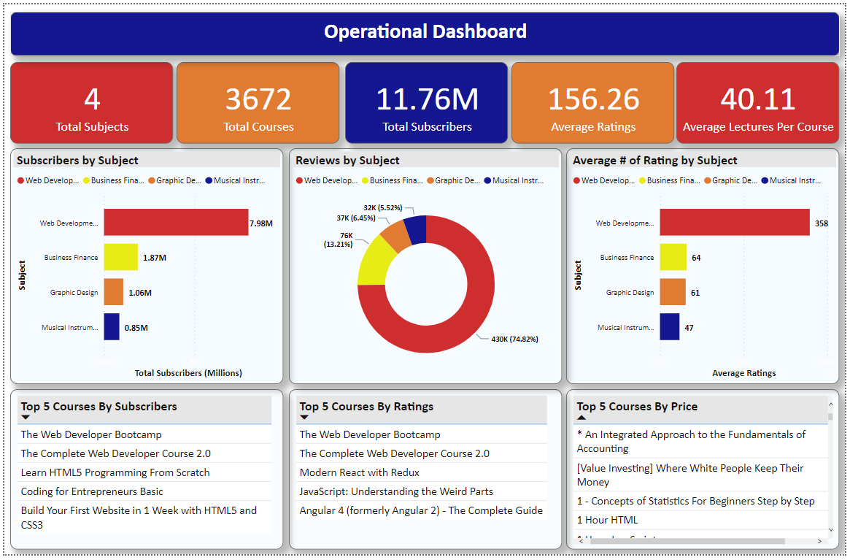Click the Musical Instruments bar showing 47 ratings

(x=670, y=326)
